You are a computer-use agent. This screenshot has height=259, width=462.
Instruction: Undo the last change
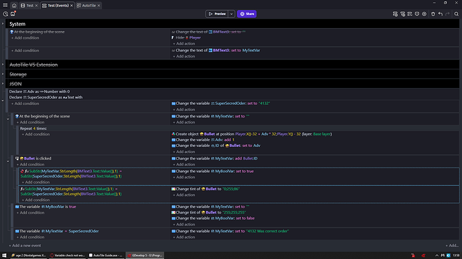pos(441,14)
